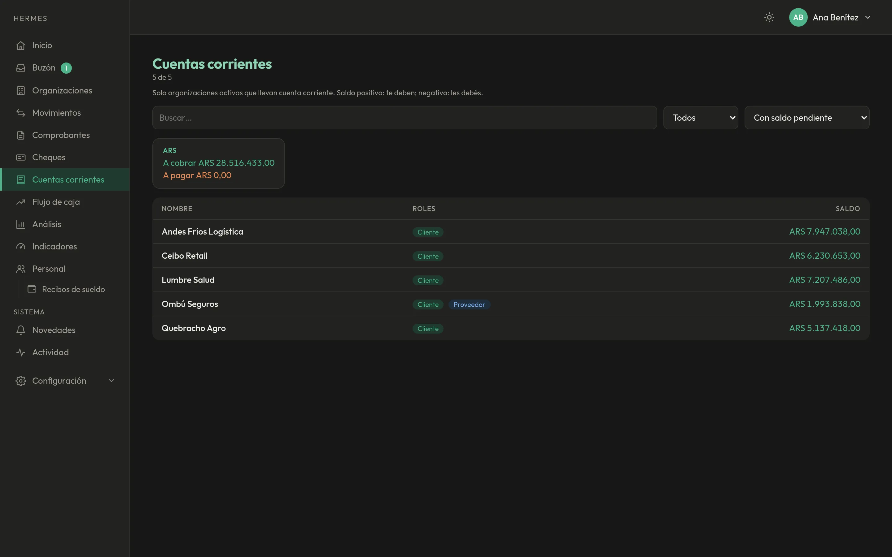Click the Buzón unread count badge
The height and width of the screenshot is (557, 892).
[66, 68]
